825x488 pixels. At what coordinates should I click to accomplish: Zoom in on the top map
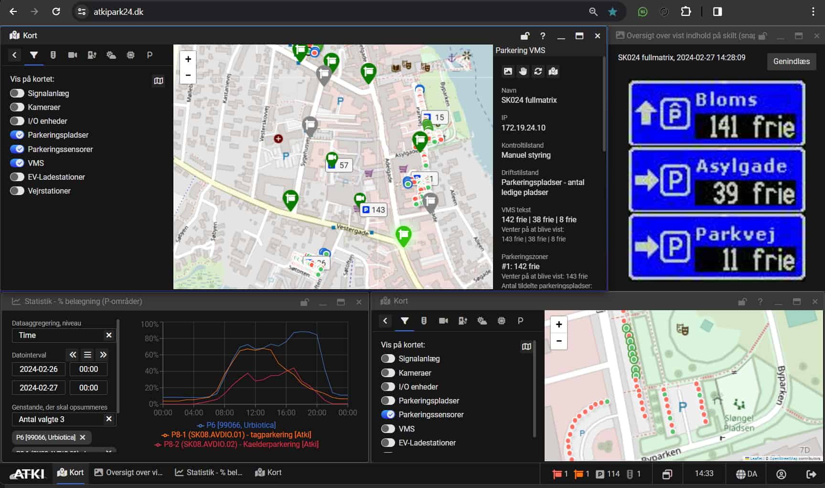tap(188, 59)
